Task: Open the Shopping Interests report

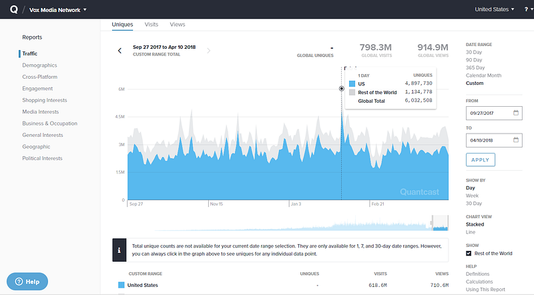Action: (x=45, y=100)
